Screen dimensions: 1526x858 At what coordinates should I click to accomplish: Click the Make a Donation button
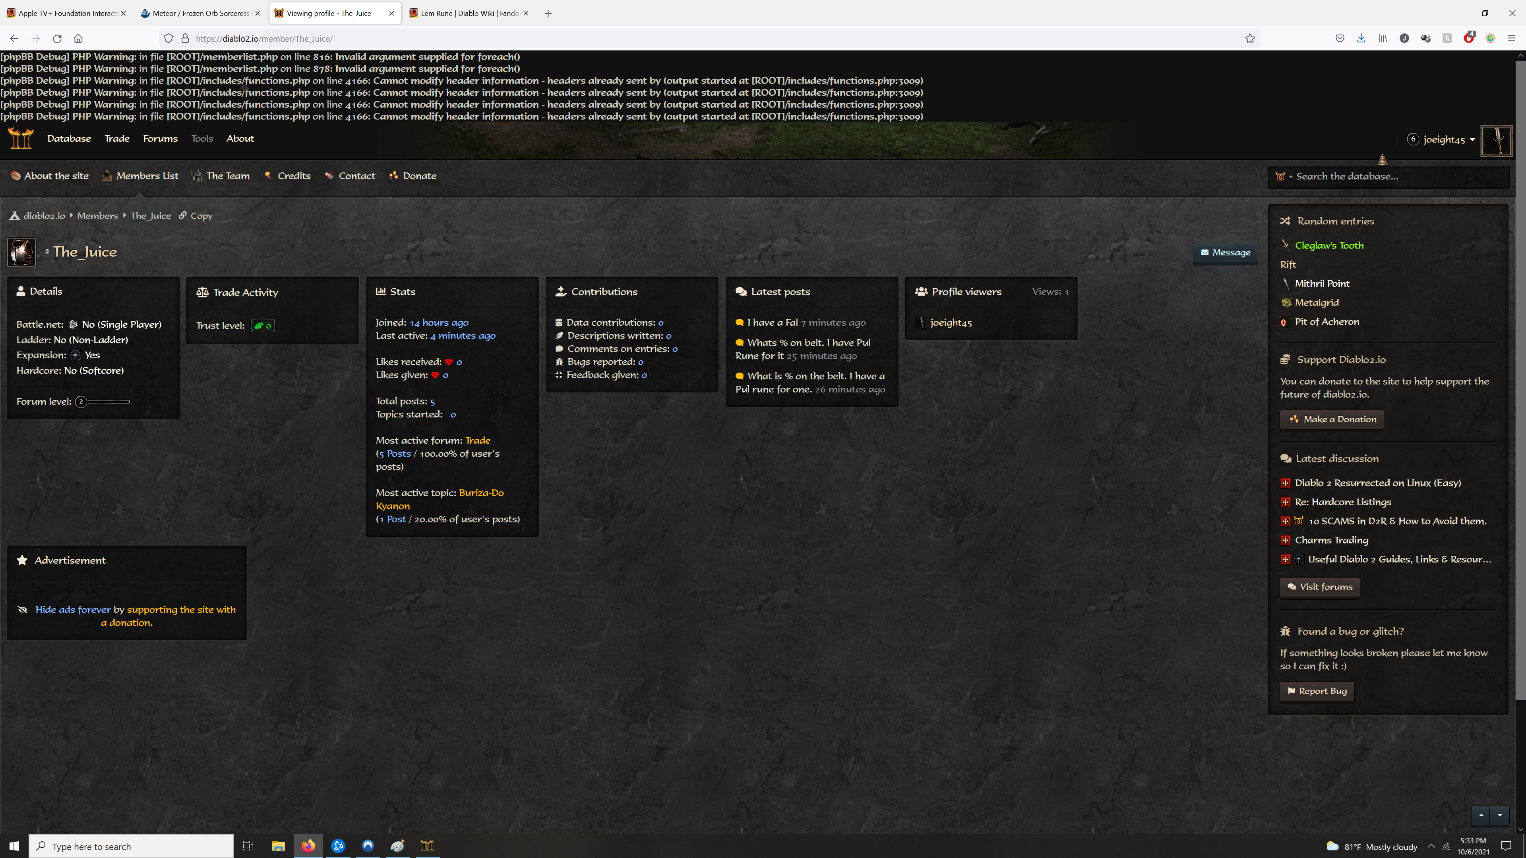point(1331,419)
